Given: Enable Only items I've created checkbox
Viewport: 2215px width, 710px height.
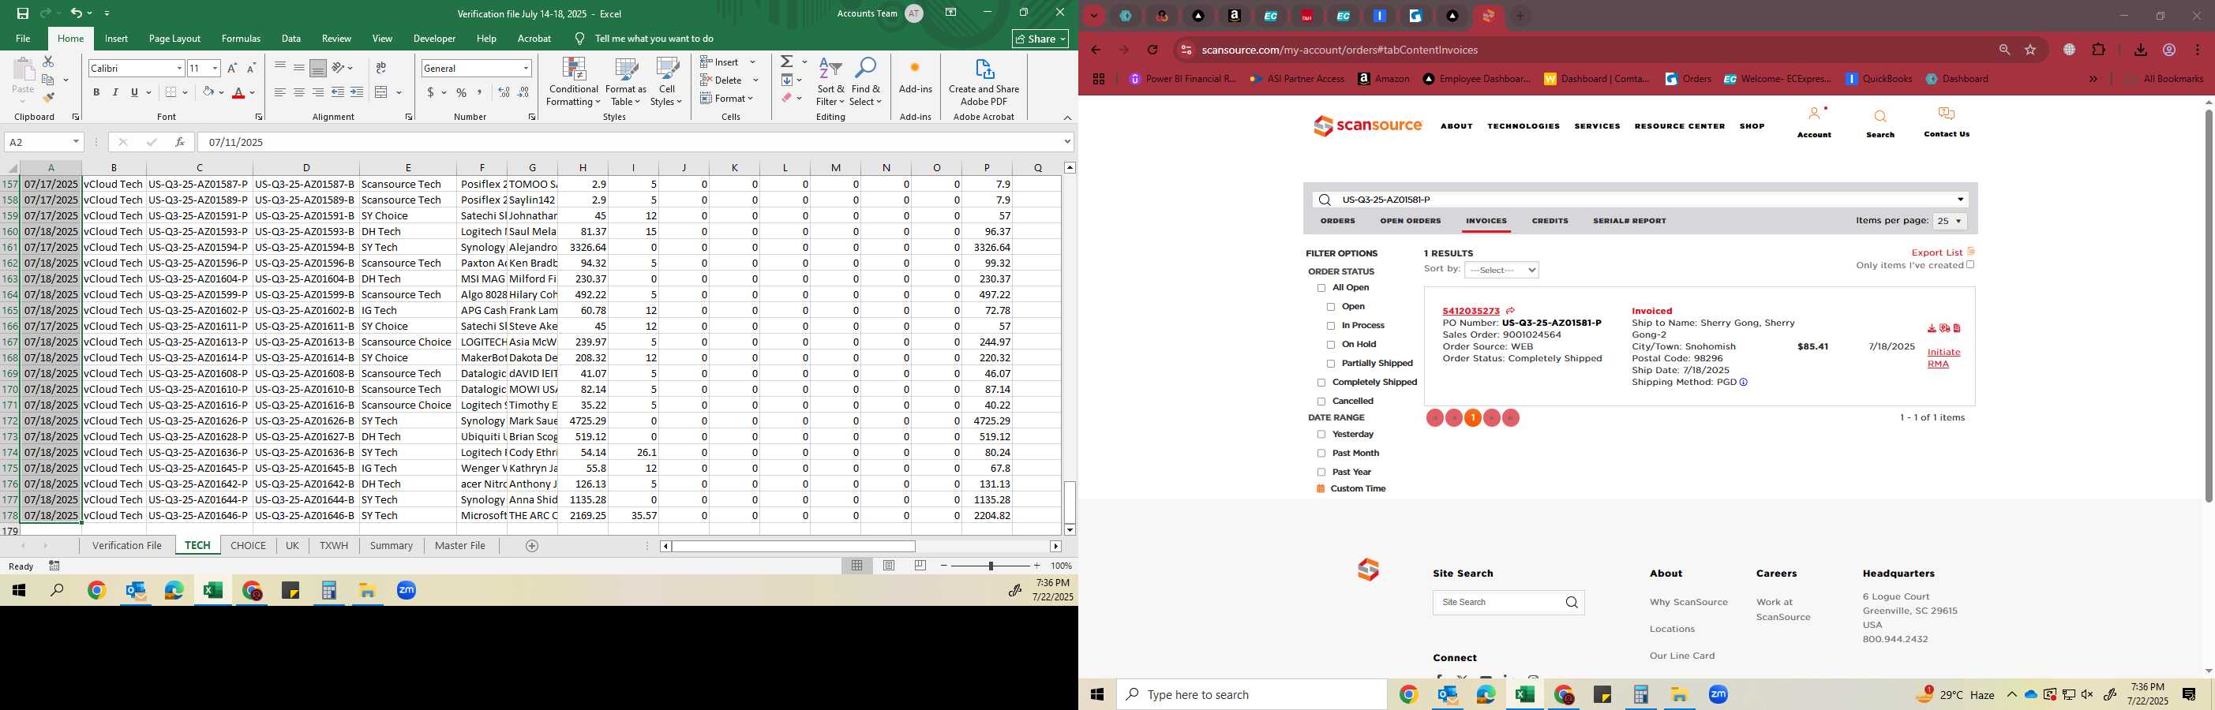Looking at the screenshot, I should coord(1971,265).
